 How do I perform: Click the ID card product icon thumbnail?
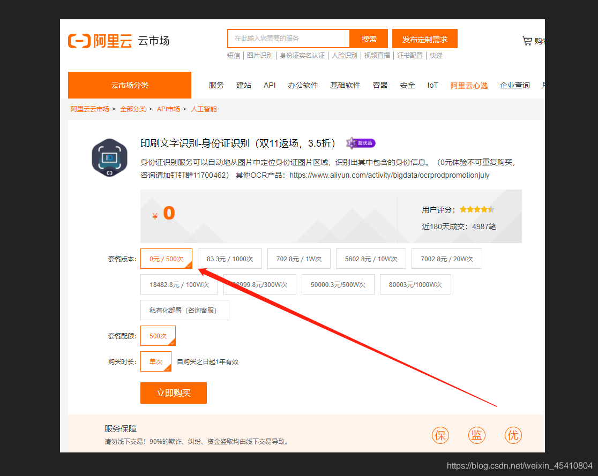[109, 158]
